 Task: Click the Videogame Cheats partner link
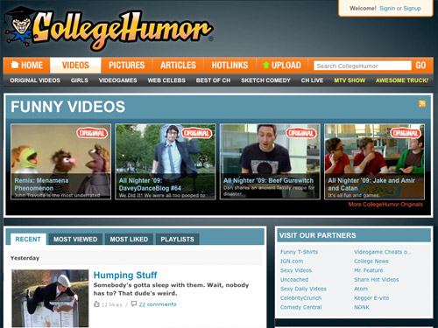[383, 252]
